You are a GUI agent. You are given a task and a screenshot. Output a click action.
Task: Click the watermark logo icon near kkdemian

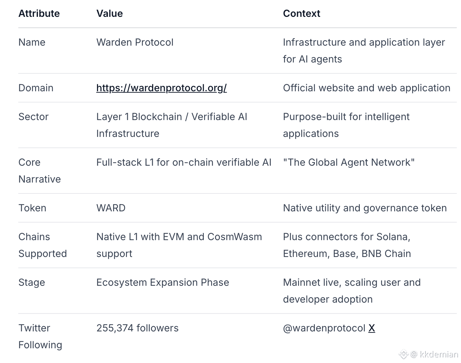pos(403,354)
